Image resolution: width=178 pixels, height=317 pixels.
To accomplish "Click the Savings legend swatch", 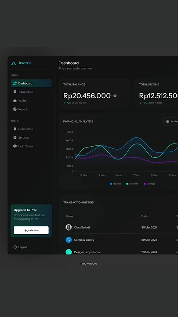I will 145,184.
